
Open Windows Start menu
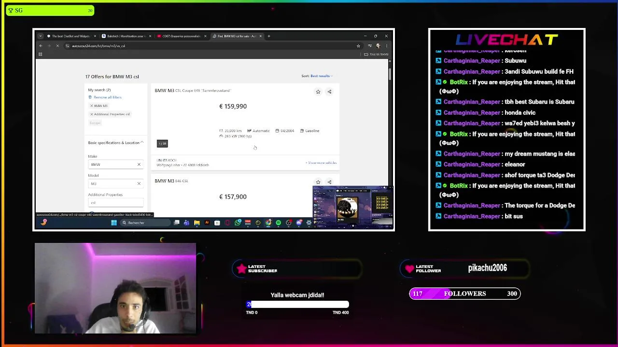[x=114, y=223]
